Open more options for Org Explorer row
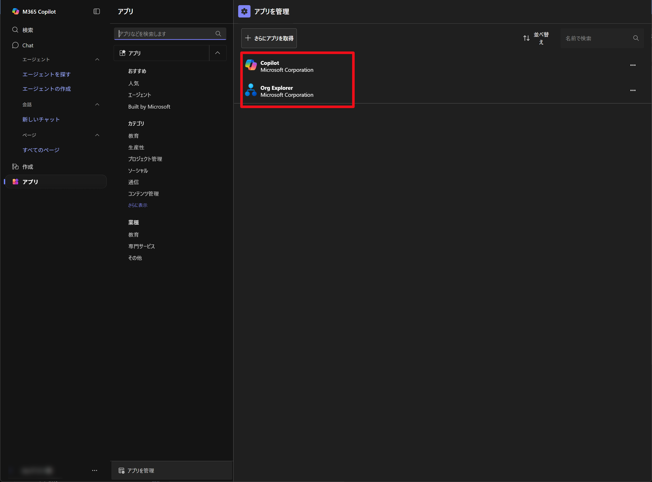The image size is (652, 482). coord(633,90)
